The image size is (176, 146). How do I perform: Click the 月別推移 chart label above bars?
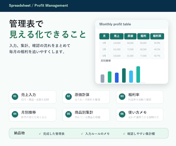point(106,61)
